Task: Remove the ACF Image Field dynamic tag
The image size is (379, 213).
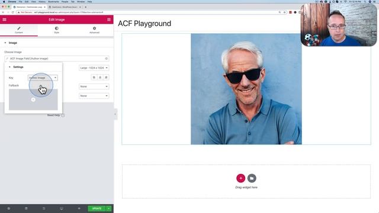Action: (107, 59)
